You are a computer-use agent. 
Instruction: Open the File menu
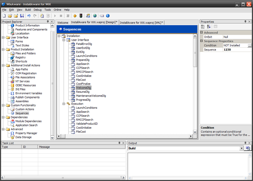[4, 10]
